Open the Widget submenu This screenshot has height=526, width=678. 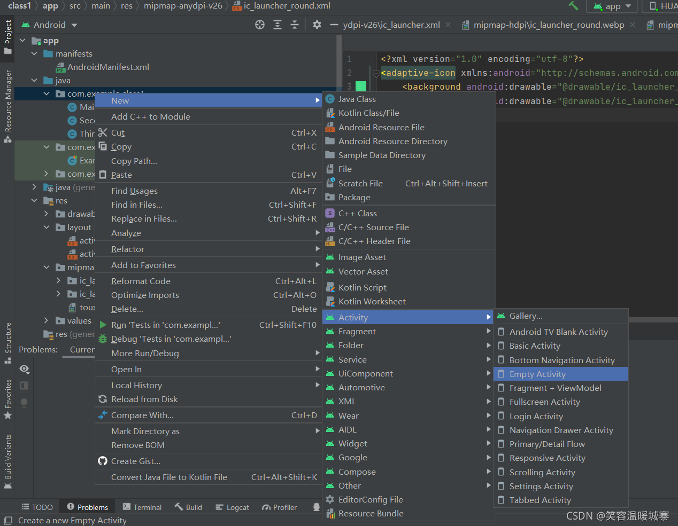click(x=409, y=444)
